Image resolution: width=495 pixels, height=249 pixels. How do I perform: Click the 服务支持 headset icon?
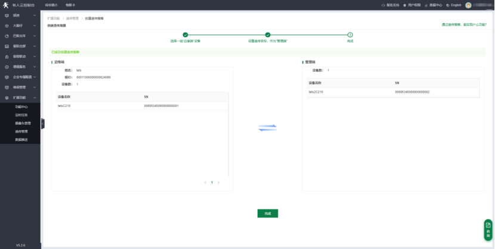[383, 5]
